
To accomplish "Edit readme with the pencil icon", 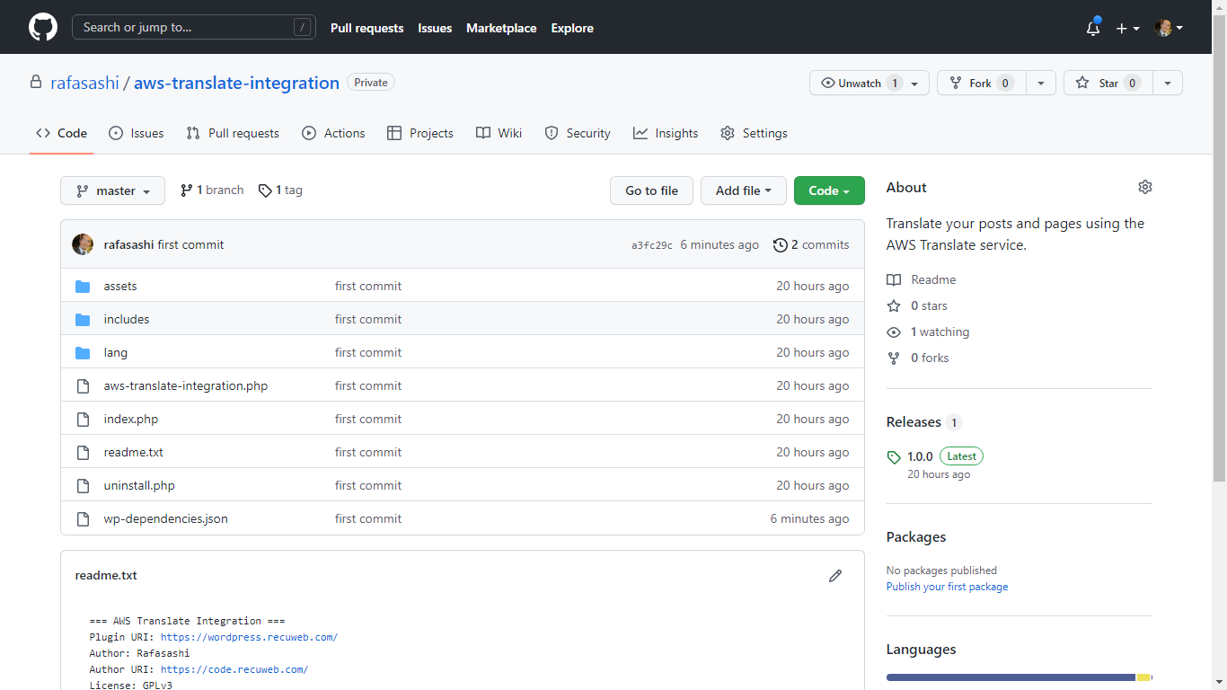I will click(835, 576).
